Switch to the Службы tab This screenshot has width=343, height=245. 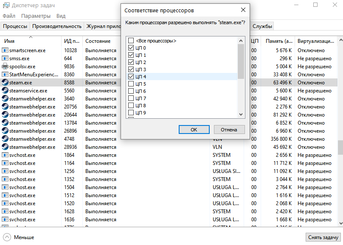pos(262,26)
